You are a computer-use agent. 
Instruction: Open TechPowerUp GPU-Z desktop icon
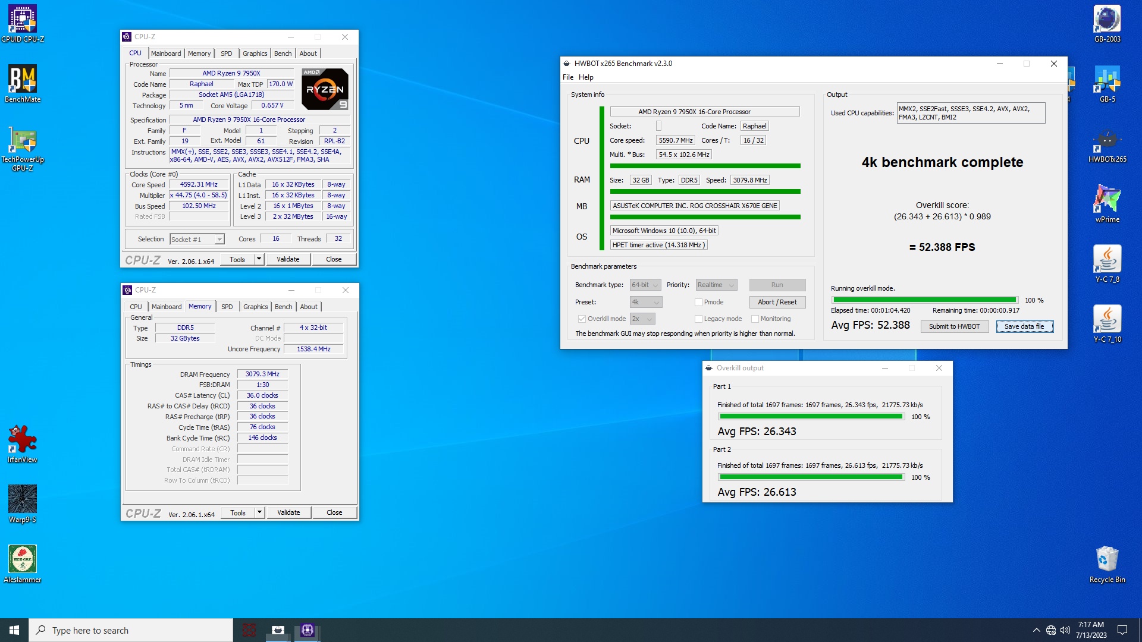coord(23,149)
